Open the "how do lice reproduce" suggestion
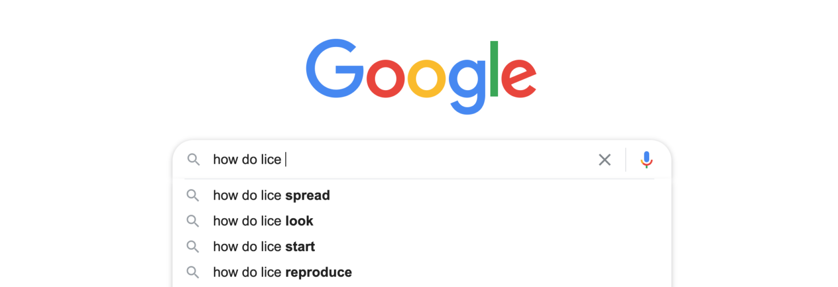838x287 pixels. (x=282, y=272)
